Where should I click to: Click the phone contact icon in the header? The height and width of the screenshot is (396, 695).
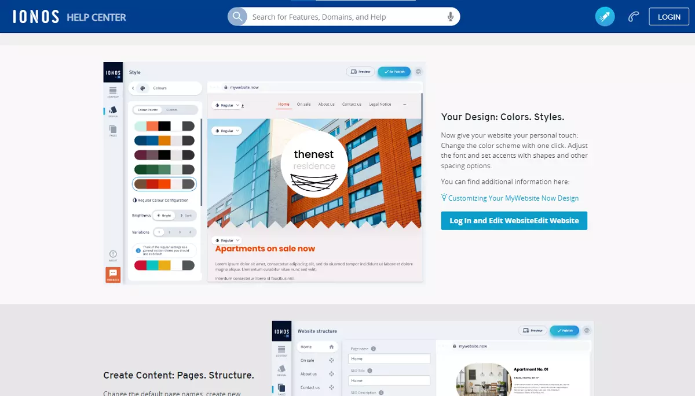pos(633,17)
